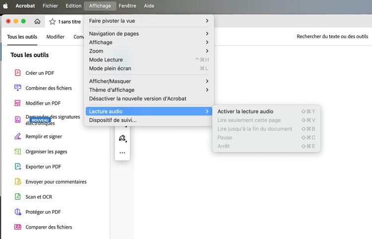Expand the Zoom submenu
The height and width of the screenshot is (239, 372).
pyautogui.click(x=149, y=51)
